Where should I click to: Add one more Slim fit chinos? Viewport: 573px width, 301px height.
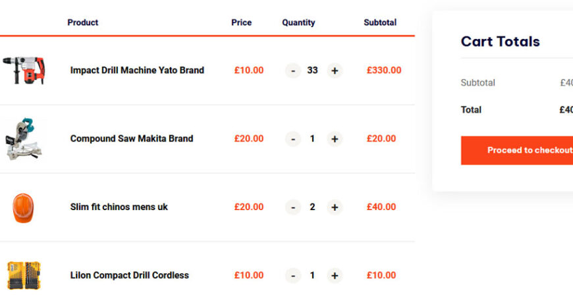335,207
